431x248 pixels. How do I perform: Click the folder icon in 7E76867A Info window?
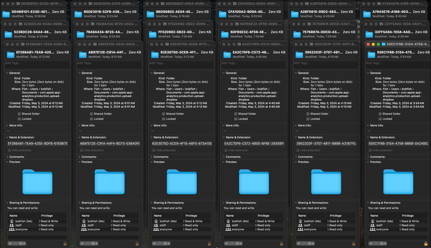click(x=297, y=35)
